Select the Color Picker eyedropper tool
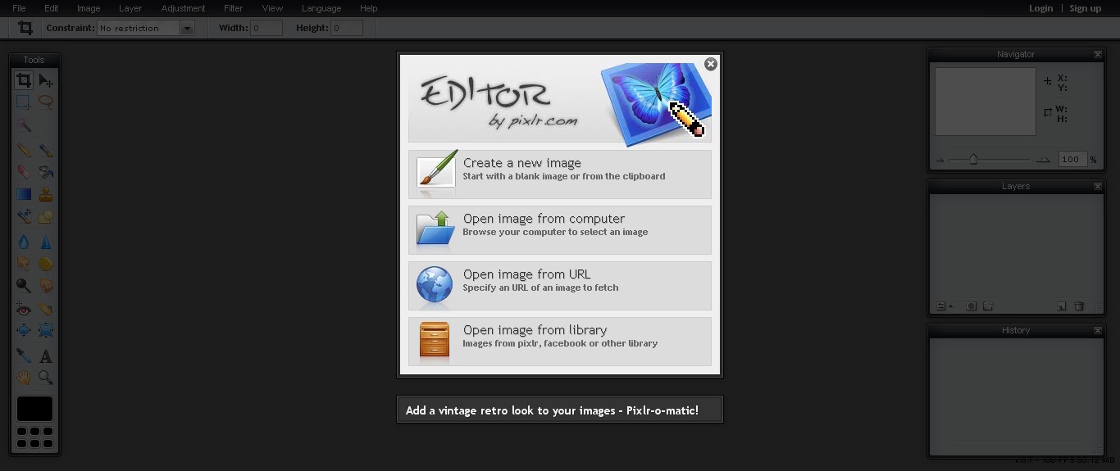Image resolution: width=1120 pixels, height=471 pixels. [24, 356]
